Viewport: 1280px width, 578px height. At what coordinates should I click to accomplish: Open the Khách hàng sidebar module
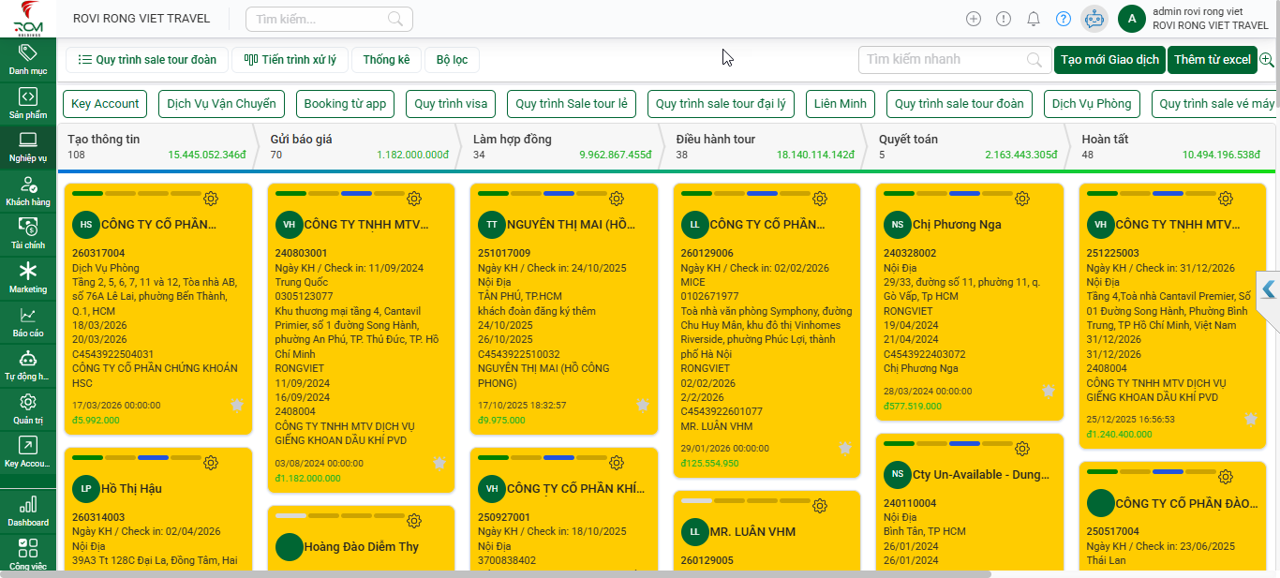click(27, 191)
